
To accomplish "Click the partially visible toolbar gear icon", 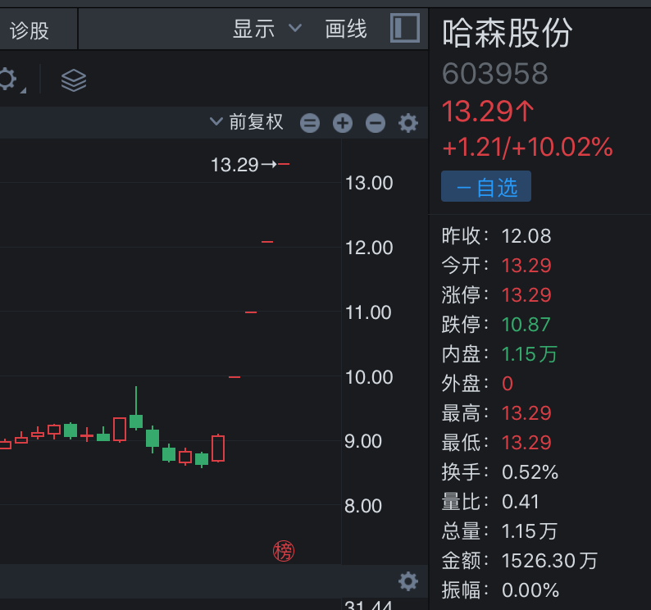I will point(7,80).
